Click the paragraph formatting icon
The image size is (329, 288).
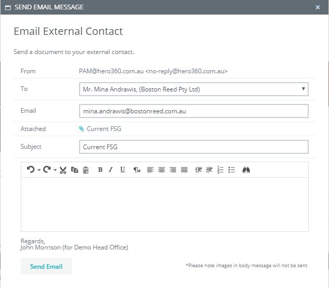pos(137,170)
